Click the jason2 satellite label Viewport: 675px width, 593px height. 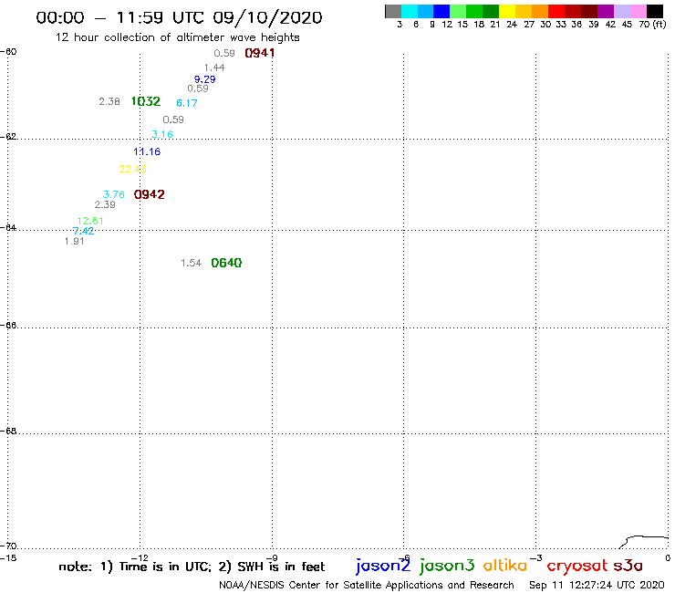tap(383, 566)
